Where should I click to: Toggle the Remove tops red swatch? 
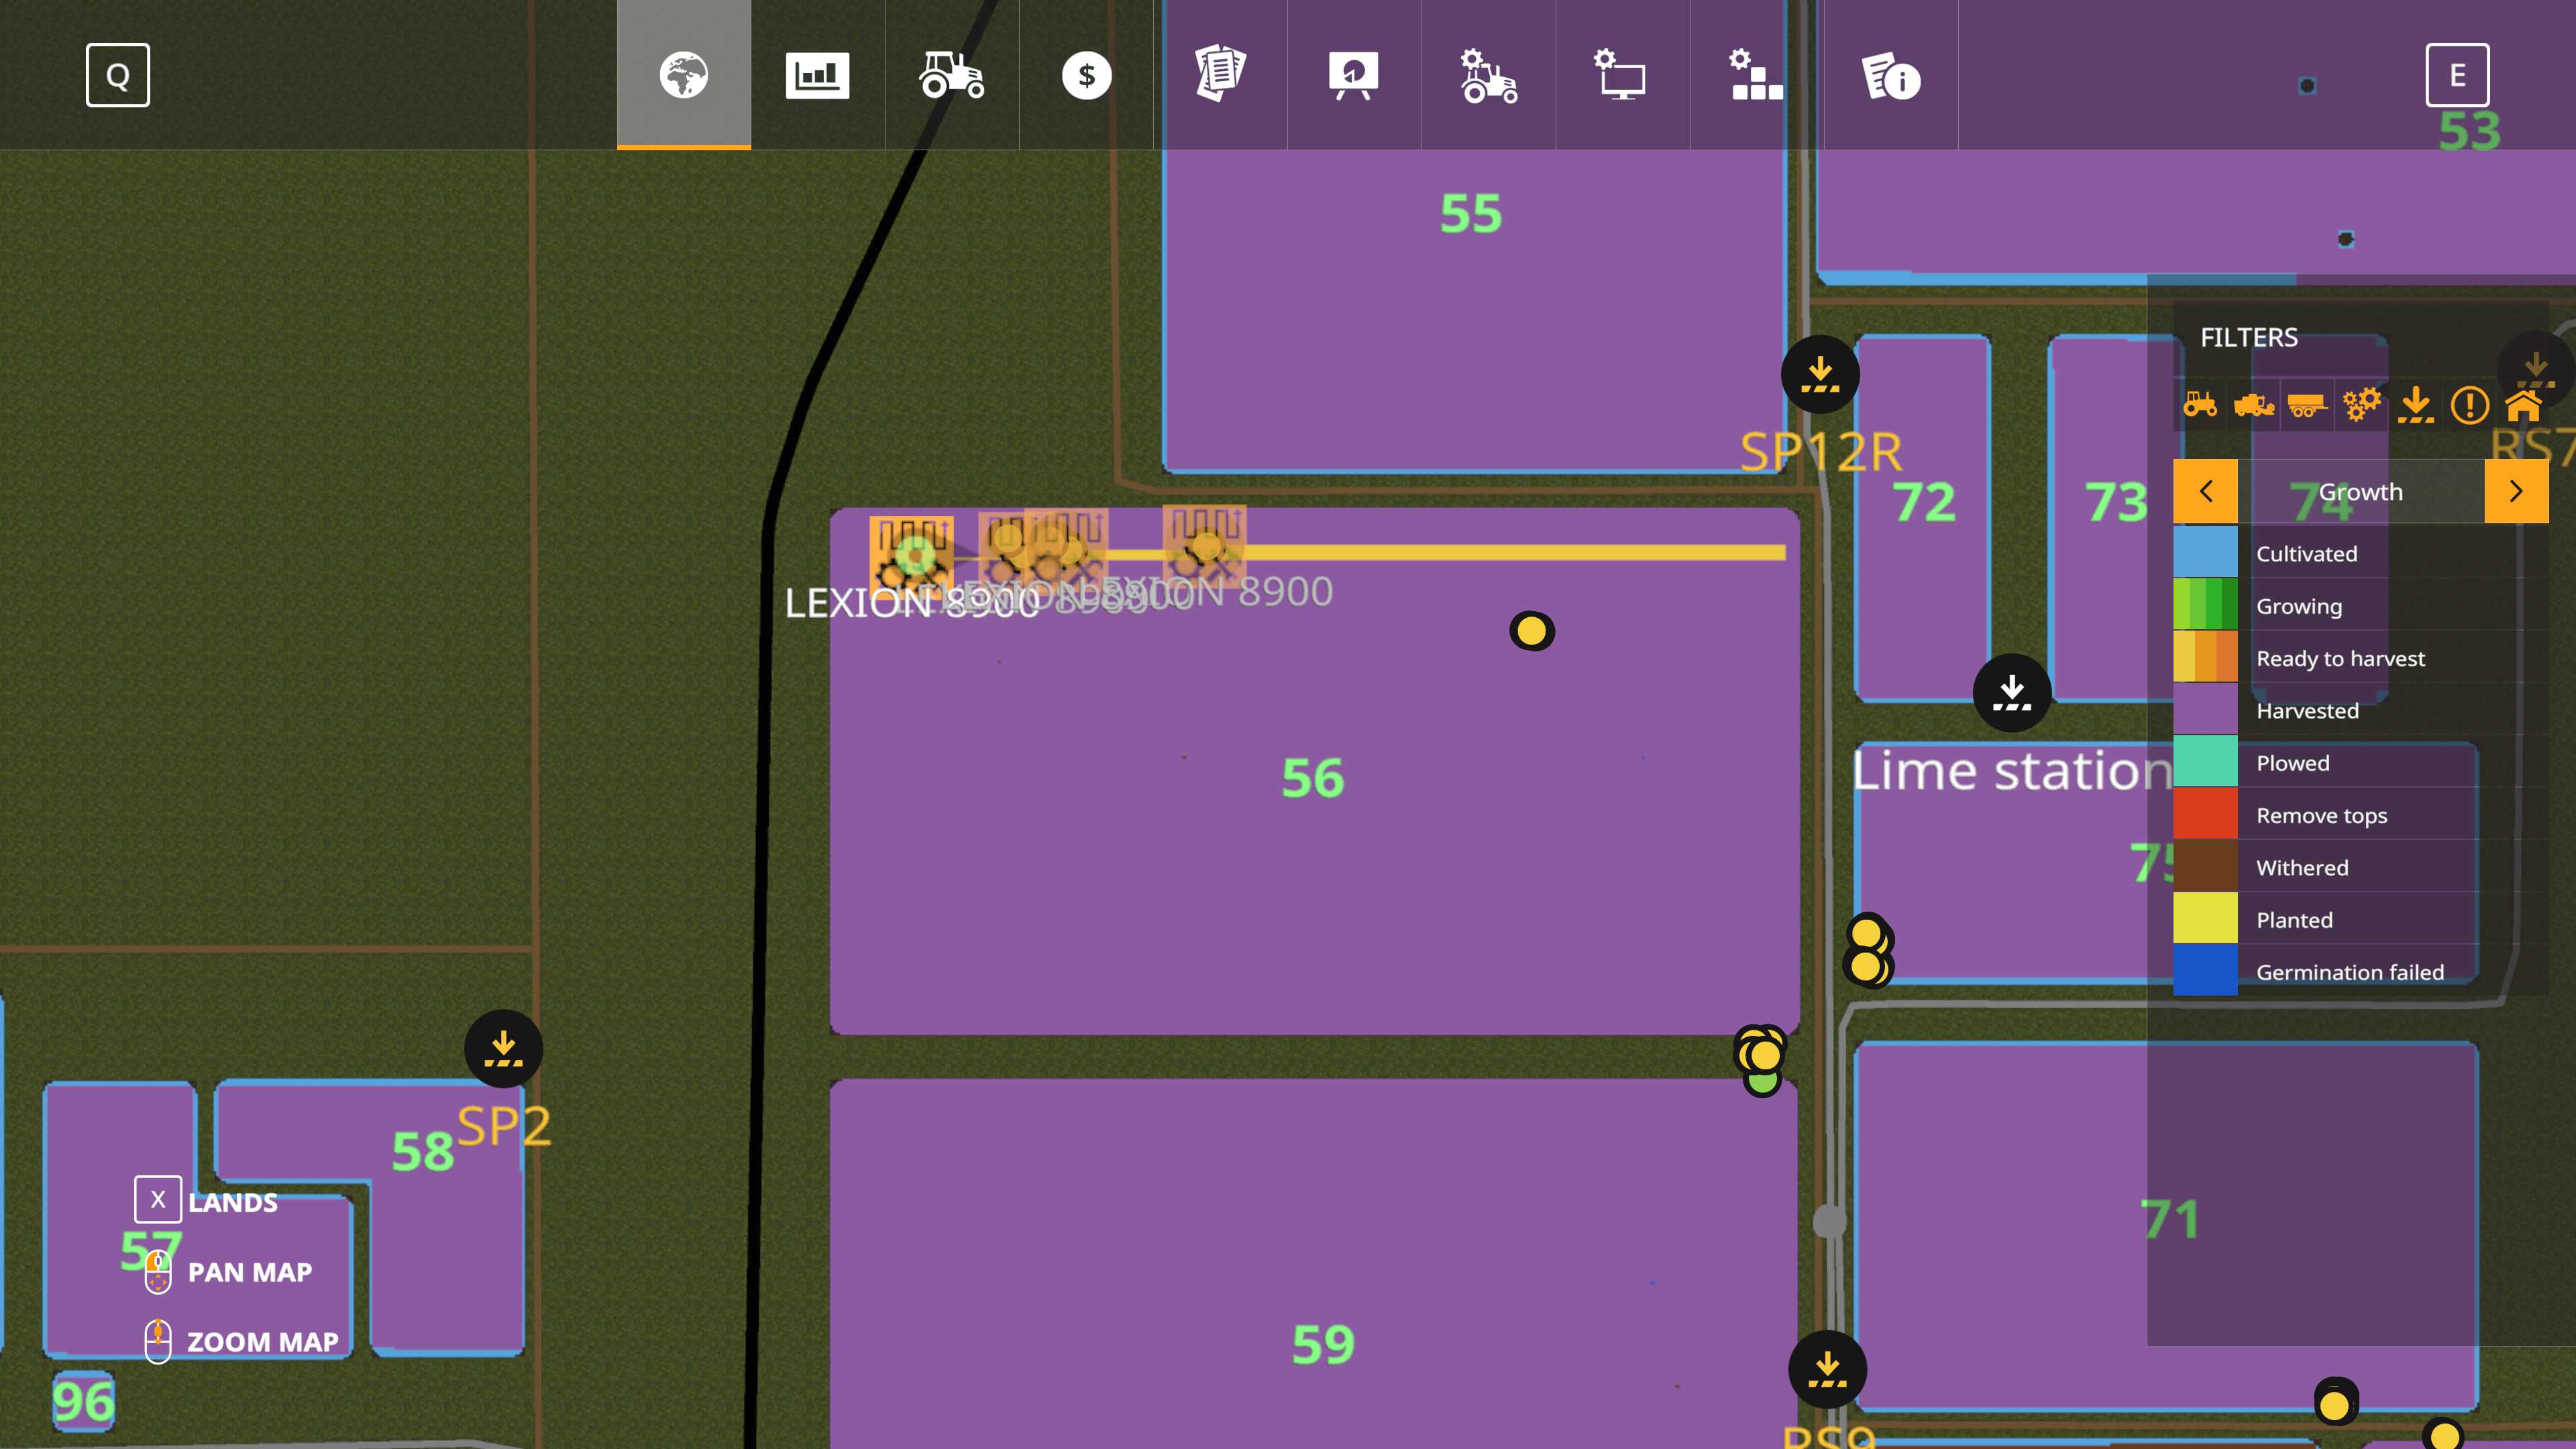[x=2205, y=814]
